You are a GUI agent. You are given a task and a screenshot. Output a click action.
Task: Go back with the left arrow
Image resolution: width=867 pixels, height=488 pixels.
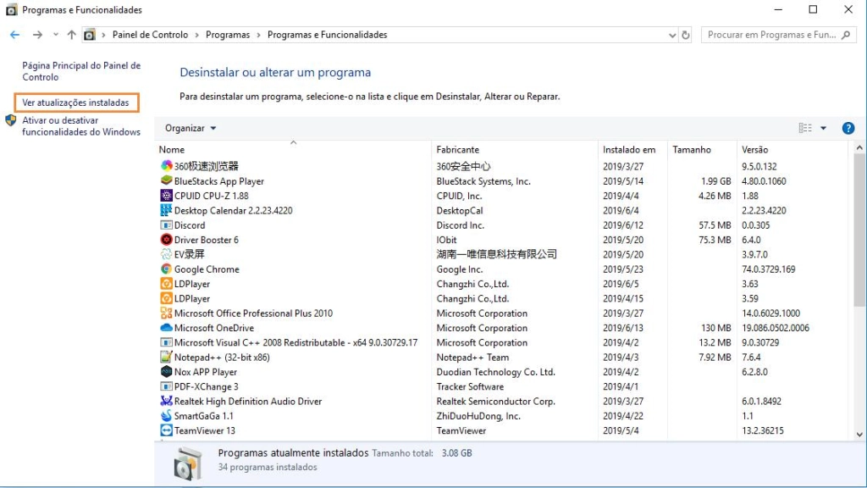click(x=15, y=35)
